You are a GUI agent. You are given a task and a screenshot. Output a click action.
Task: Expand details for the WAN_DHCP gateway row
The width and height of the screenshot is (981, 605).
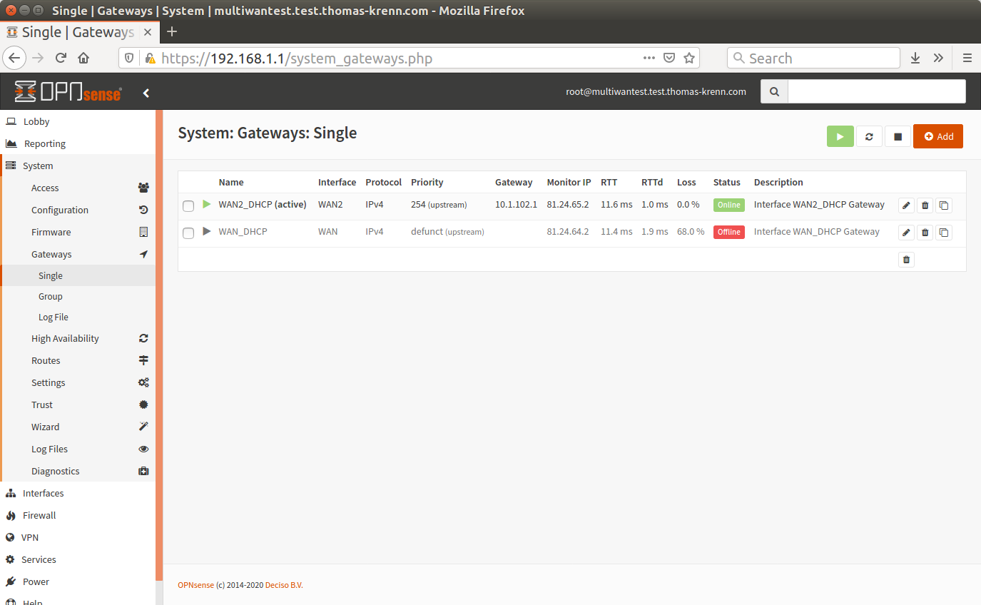(x=206, y=232)
